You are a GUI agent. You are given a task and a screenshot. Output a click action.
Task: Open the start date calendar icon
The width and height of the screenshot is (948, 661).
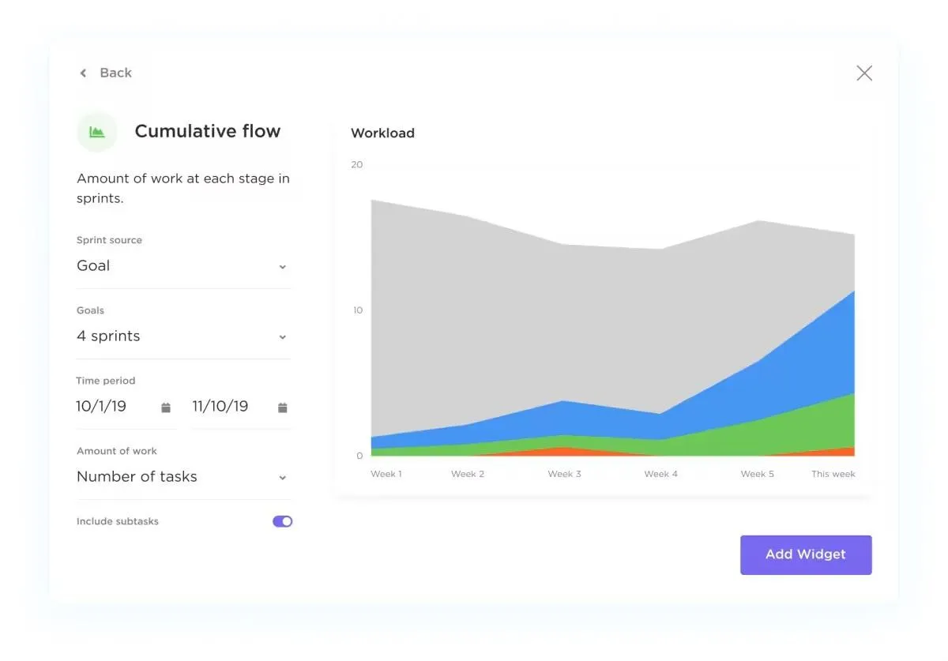(166, 407)
